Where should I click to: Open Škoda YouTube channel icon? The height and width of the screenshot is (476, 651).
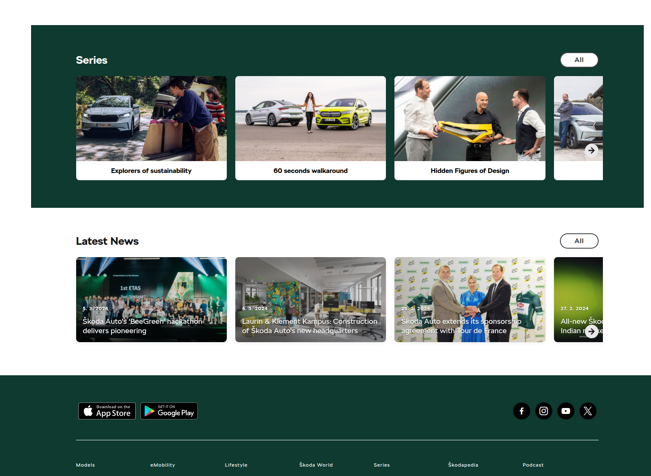[x=566, y=411]
